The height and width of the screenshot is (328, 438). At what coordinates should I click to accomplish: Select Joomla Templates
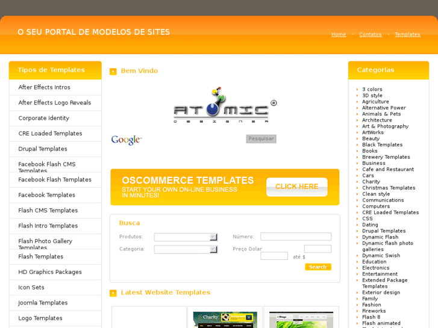point(43,303)
